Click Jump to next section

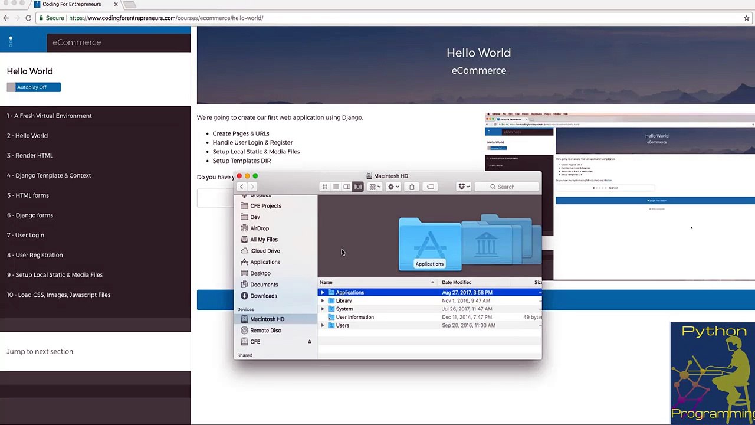(40, 352)
